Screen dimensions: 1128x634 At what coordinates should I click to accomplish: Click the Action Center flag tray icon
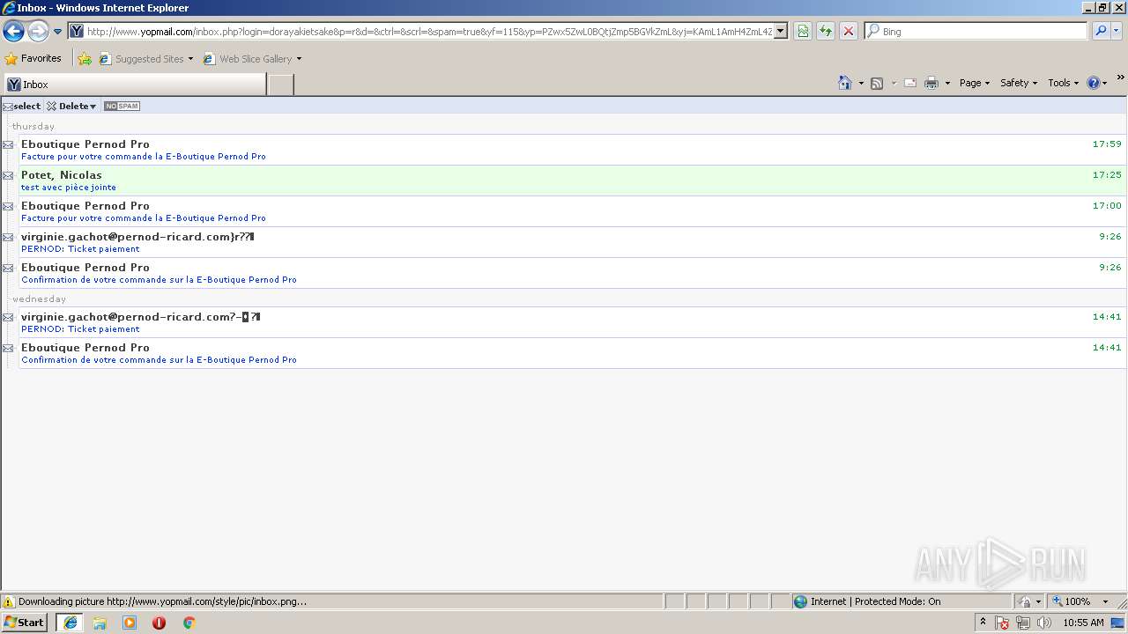coord(1002,623)
